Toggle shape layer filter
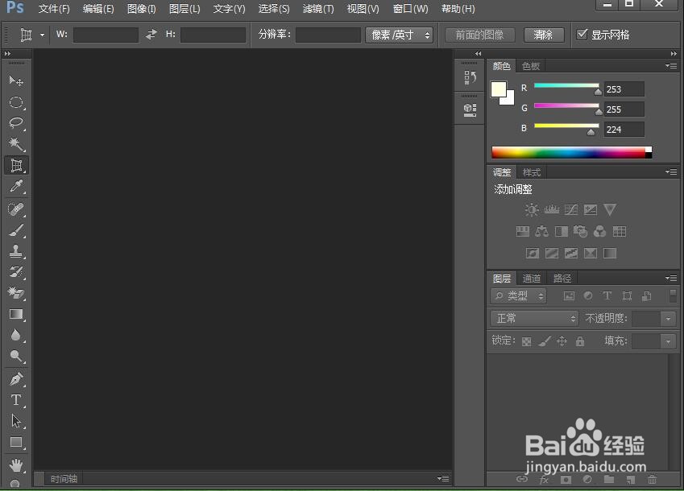Image resolution: width=684 pixels, height=491 pixels. (627, 296)
